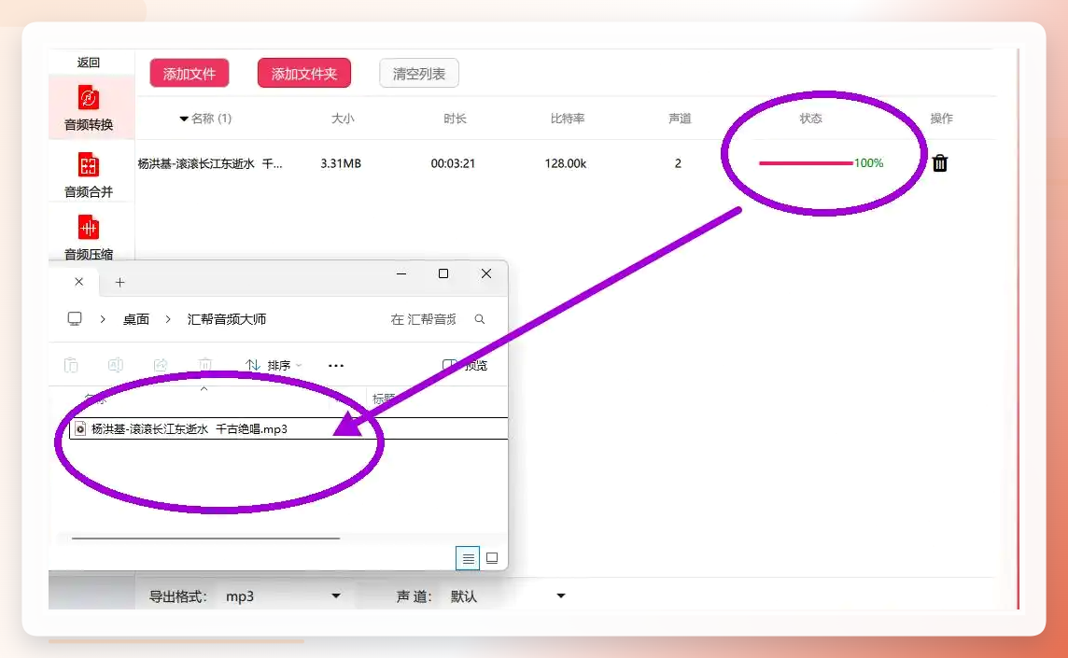Expand breadcrumb chevron before 桌面
Image resolution: width=1068 pixels, height=658 pixels.
pos(103,319)
